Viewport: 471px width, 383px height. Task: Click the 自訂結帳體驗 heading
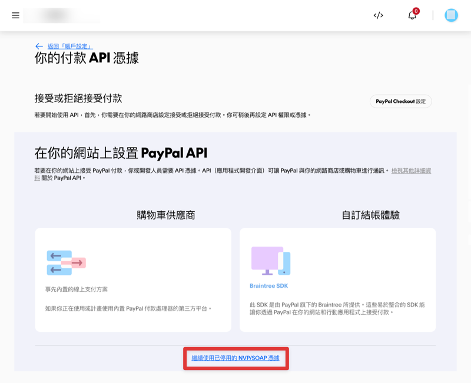tap(371, 215)
